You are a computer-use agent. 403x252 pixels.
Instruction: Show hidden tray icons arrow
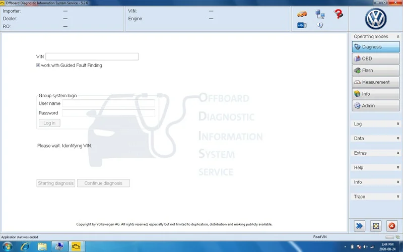tap(345, 247)
